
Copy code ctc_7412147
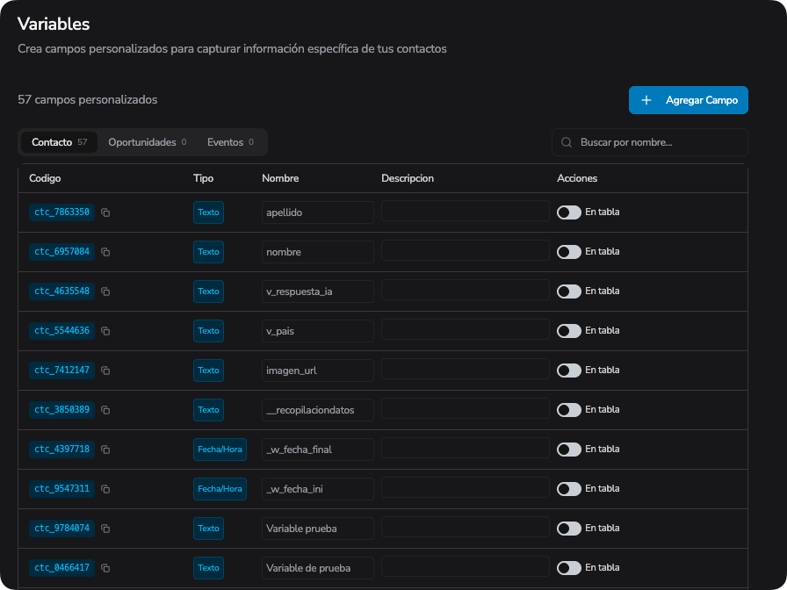(x=105, y=371)
